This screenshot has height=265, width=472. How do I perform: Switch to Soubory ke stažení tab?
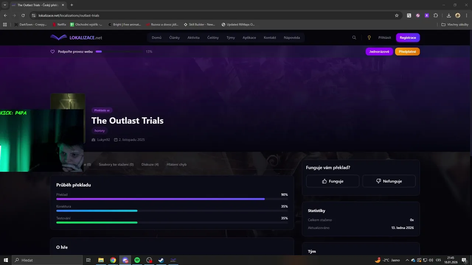coord(116,165)
